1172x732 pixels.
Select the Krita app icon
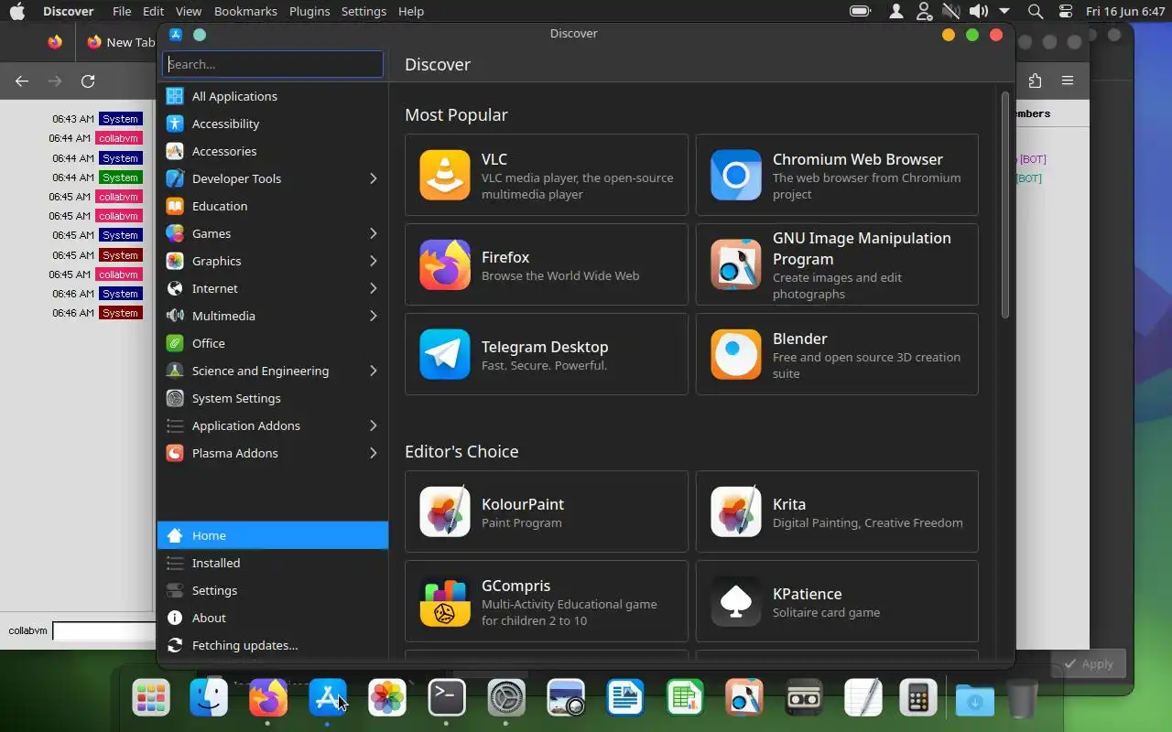[x=736, y=511]
